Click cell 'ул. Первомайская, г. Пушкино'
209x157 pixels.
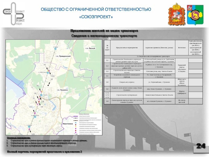click(x=159, y=82)
